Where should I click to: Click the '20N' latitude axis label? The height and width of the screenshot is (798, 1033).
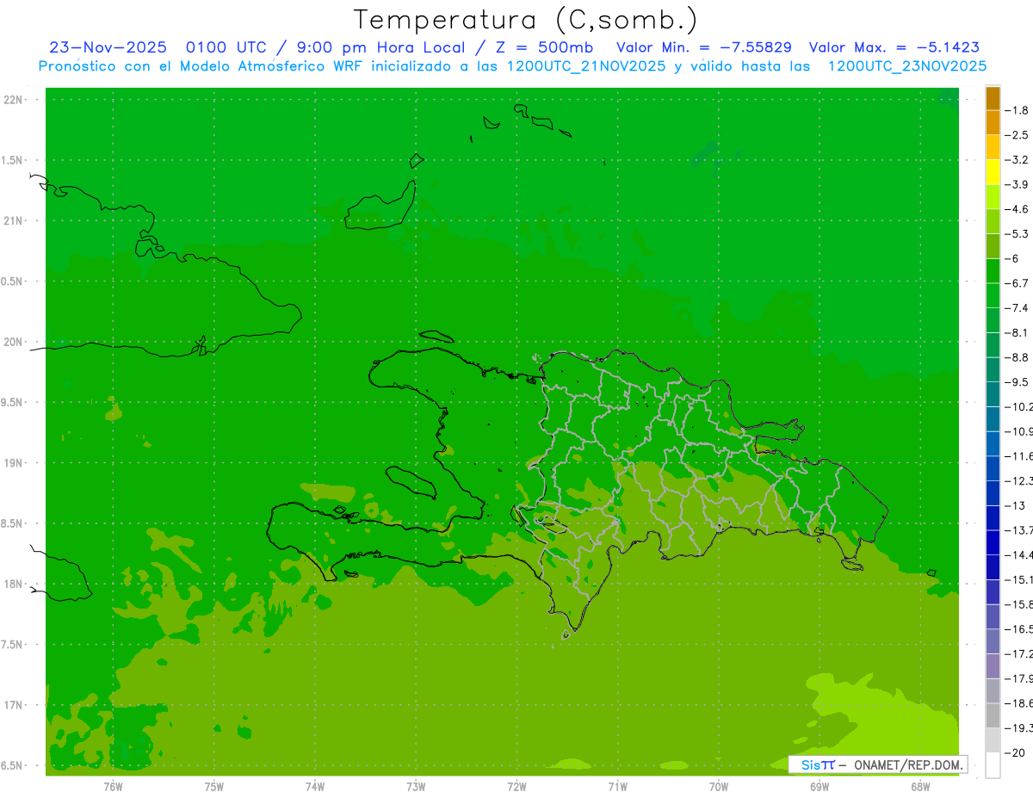(x=14, y=342)
